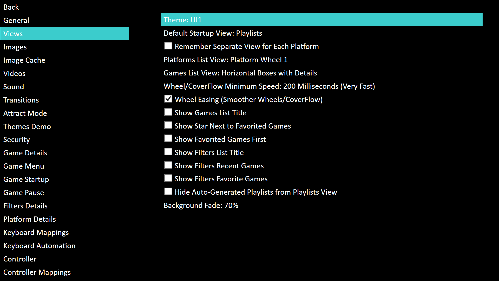499x281 pixels.
Task: Check Show Star Next to Favorited Games
Action: pos(168,125)
